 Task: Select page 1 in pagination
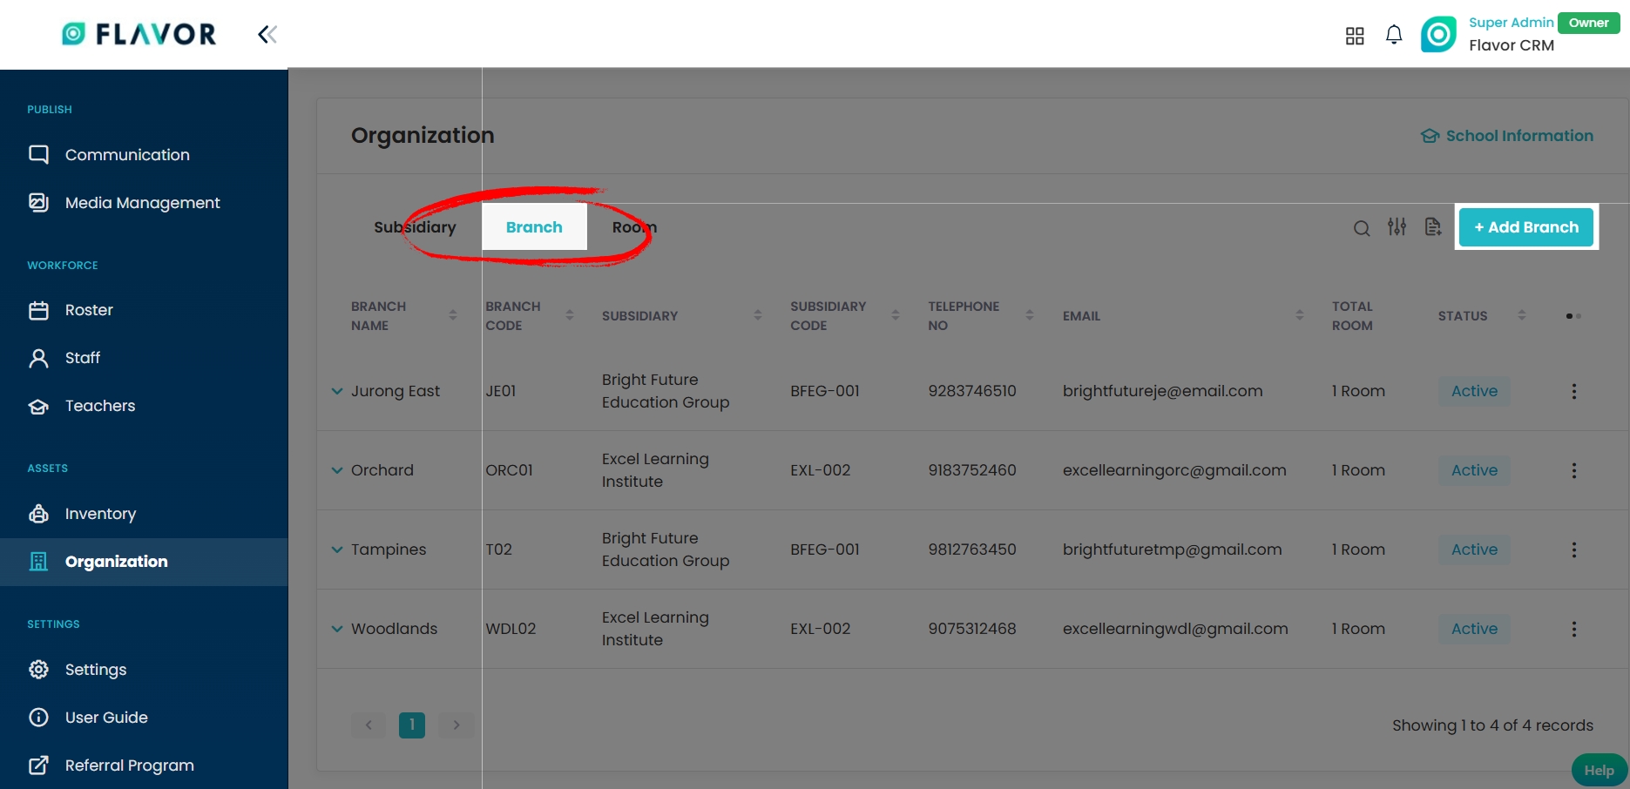tap(412, 725)
